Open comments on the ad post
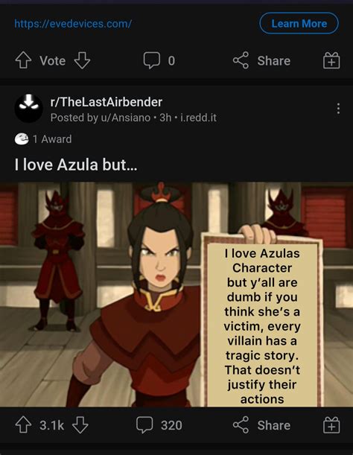353x455 pixels. [159, 60]
